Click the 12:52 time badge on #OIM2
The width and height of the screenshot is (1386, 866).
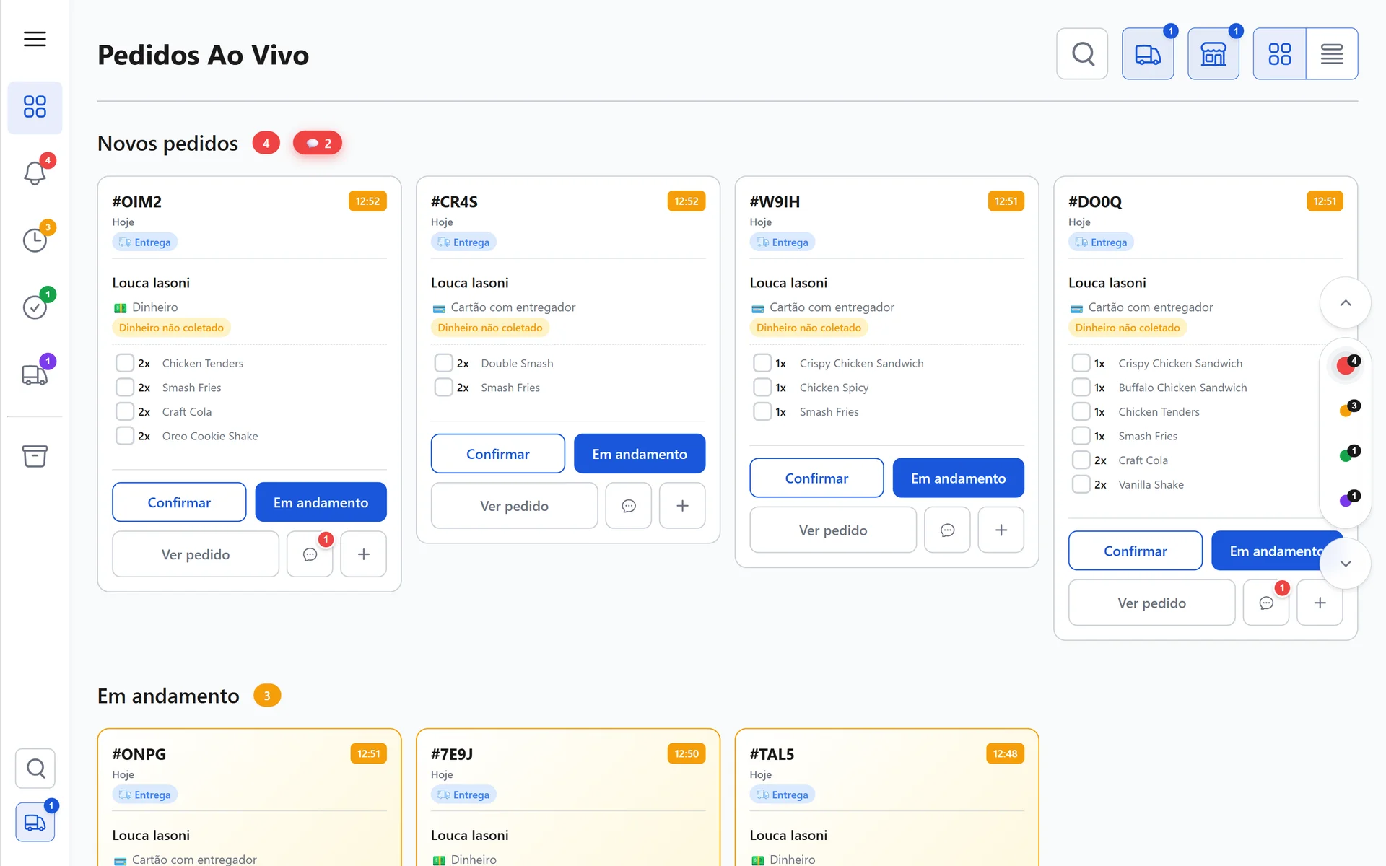coord(367,201)
